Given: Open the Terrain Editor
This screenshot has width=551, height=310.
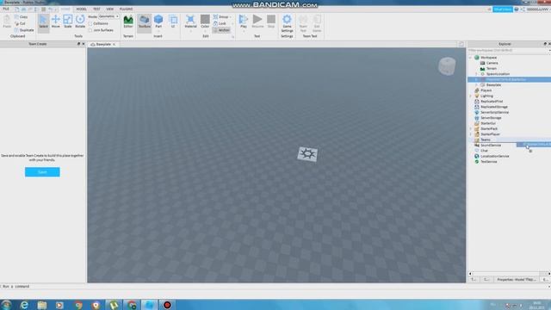Looking at the screenshot, I should click(128, 22).
